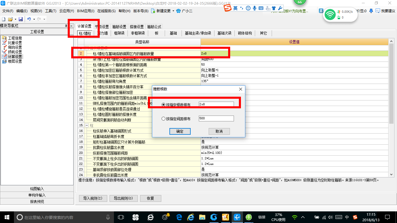Image resolution: width=397 pixels, height=223 pixels.
Task: Click the 工程设置 section header
Action: point(37,32)
